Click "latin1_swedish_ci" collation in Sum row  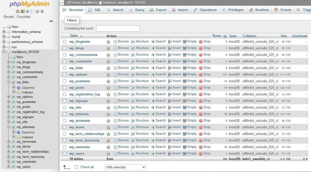pyautogui.click(x=256, y=159)
